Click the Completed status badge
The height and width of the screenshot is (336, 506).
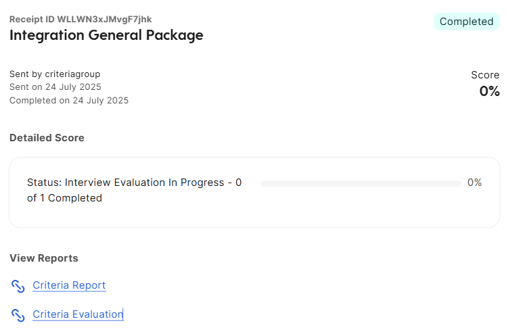coord(466,22)
